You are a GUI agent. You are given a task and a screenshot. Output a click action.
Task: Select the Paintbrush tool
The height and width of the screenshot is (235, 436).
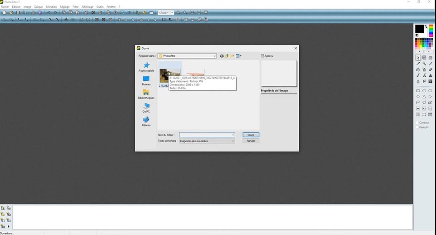coord(418,75)
